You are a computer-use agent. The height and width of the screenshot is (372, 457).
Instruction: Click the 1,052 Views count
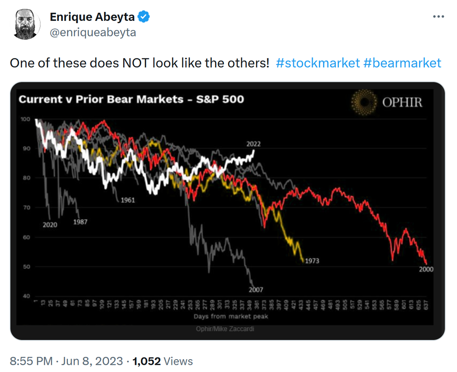coord(163,361)
